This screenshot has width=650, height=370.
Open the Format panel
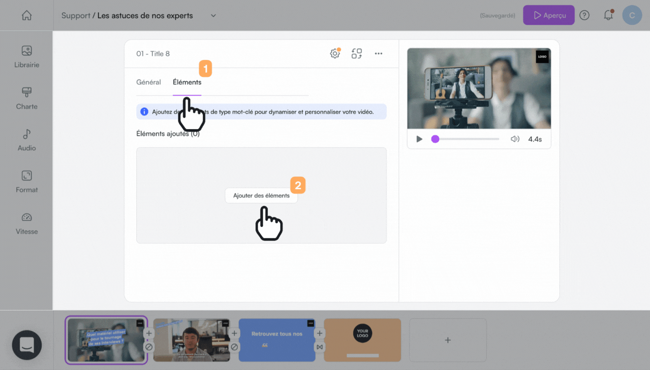coord(27,182)
